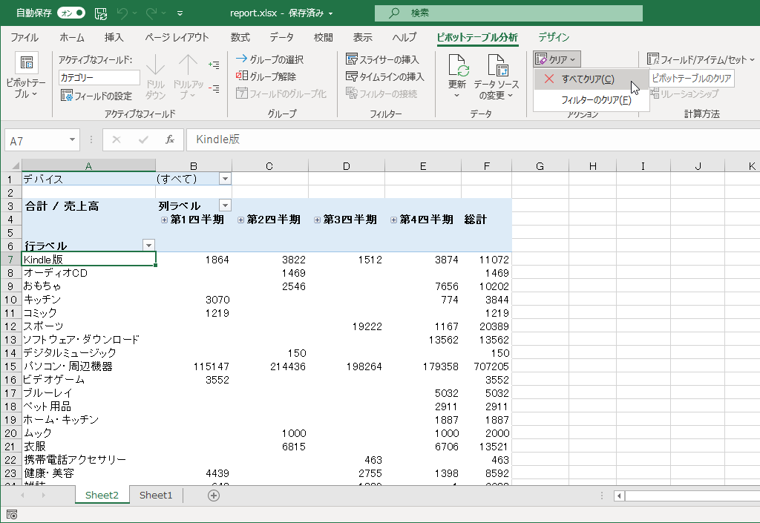760x523 pixels.
Task: Click the Insert Slicer icon
Action: click(353, 59)
